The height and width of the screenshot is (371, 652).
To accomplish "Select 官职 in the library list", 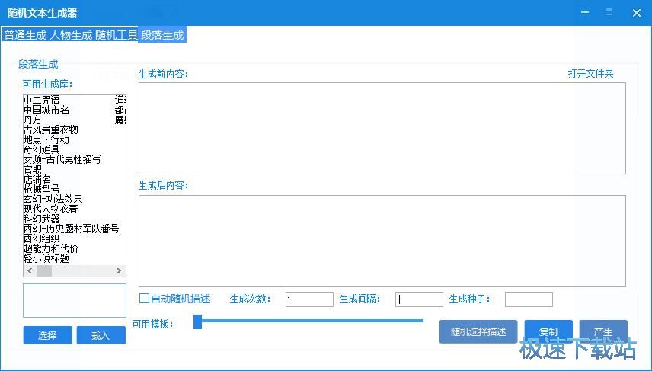I will coord(33,169).
